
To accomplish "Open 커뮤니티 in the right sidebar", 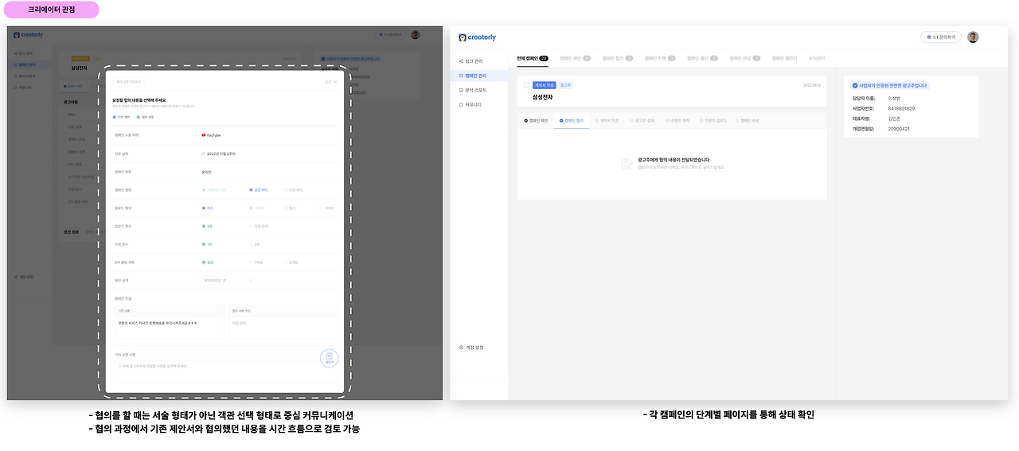I will 470,104.
